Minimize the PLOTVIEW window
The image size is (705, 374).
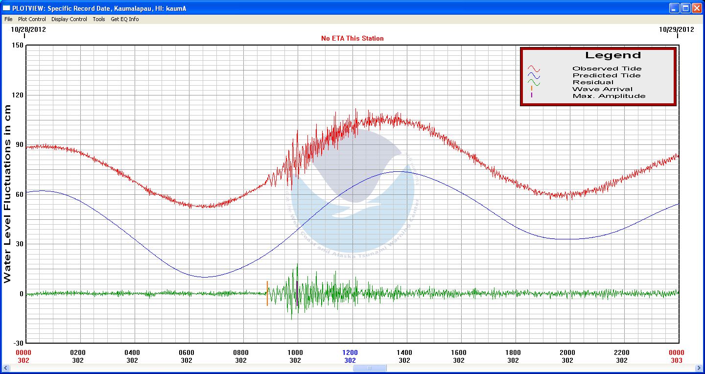[x=675, y=8]
